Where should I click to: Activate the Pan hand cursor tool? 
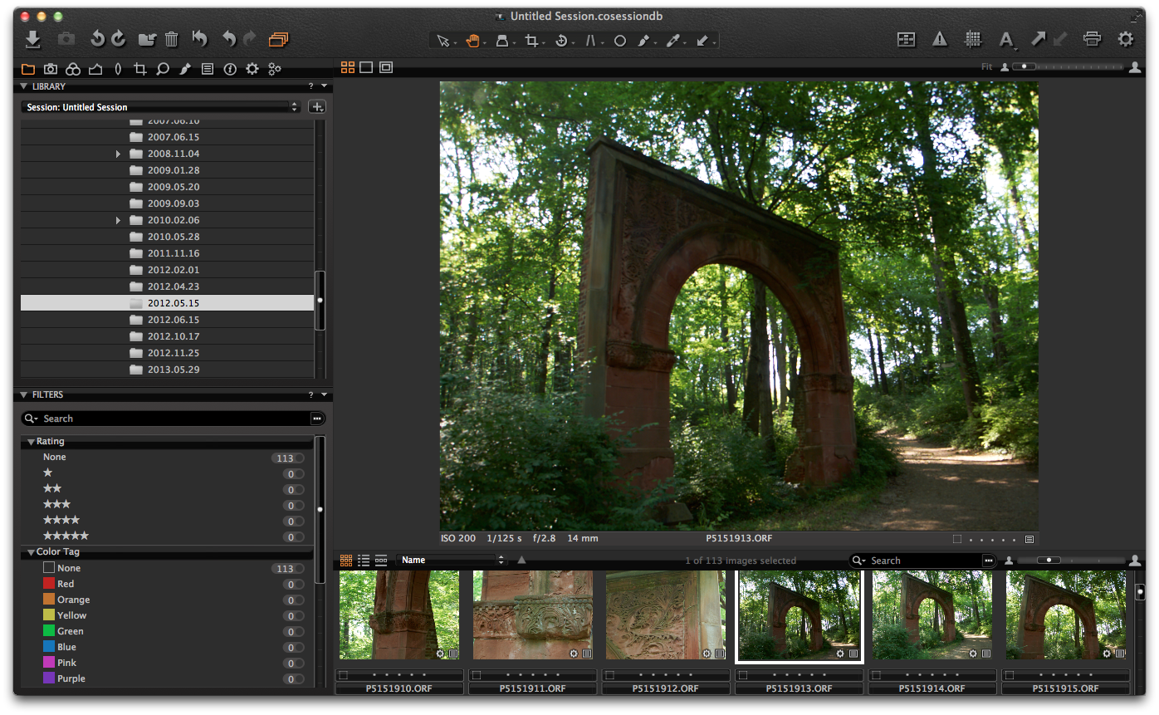[472, 41]
